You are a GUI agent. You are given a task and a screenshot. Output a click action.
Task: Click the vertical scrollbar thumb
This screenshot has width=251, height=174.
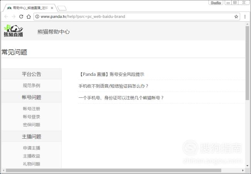(247, 63)
